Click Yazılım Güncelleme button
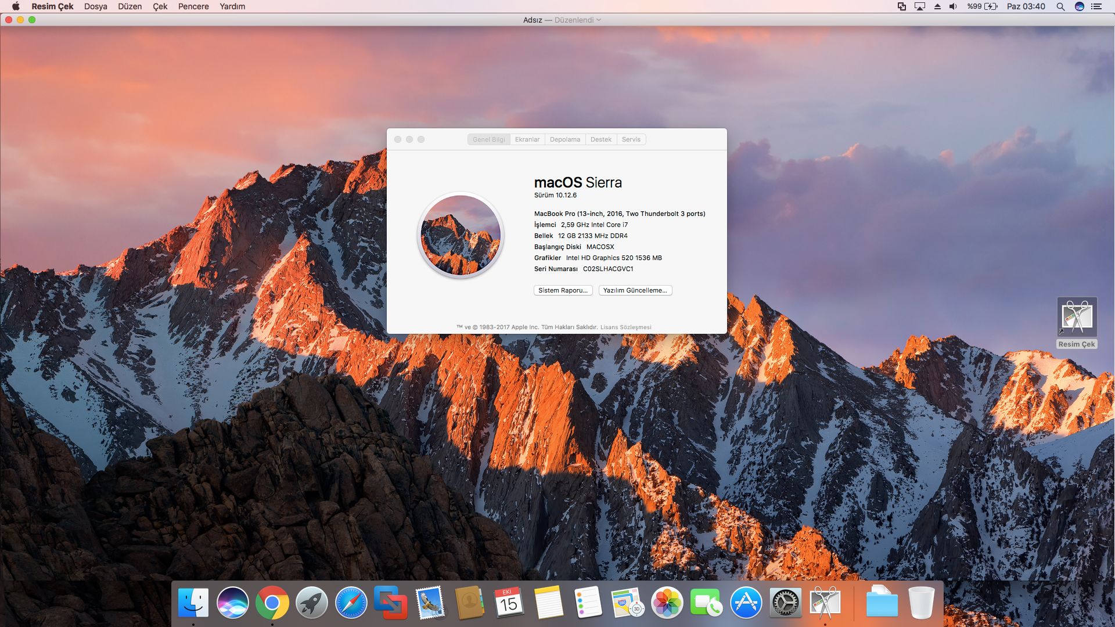Viewport: 1115px width, 627px height. coord(635,290)
